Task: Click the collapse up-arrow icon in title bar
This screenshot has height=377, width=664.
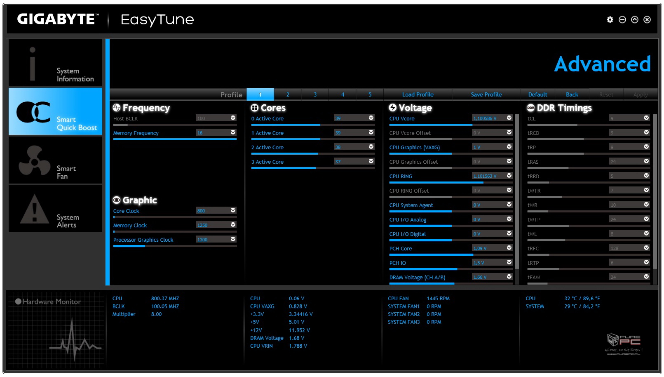Action: [x=635, y=19]
